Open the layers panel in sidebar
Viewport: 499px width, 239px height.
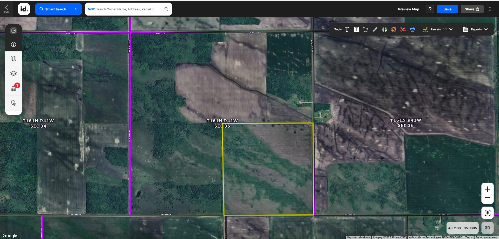point(14,73)
